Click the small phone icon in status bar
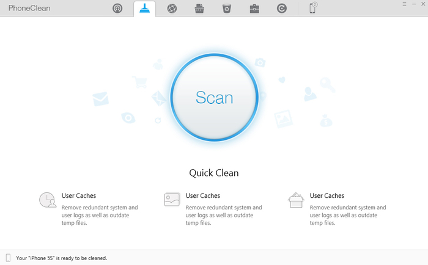The height and width of the screenshot is (265, 428). pyautogui.click(x=8, y=258)
